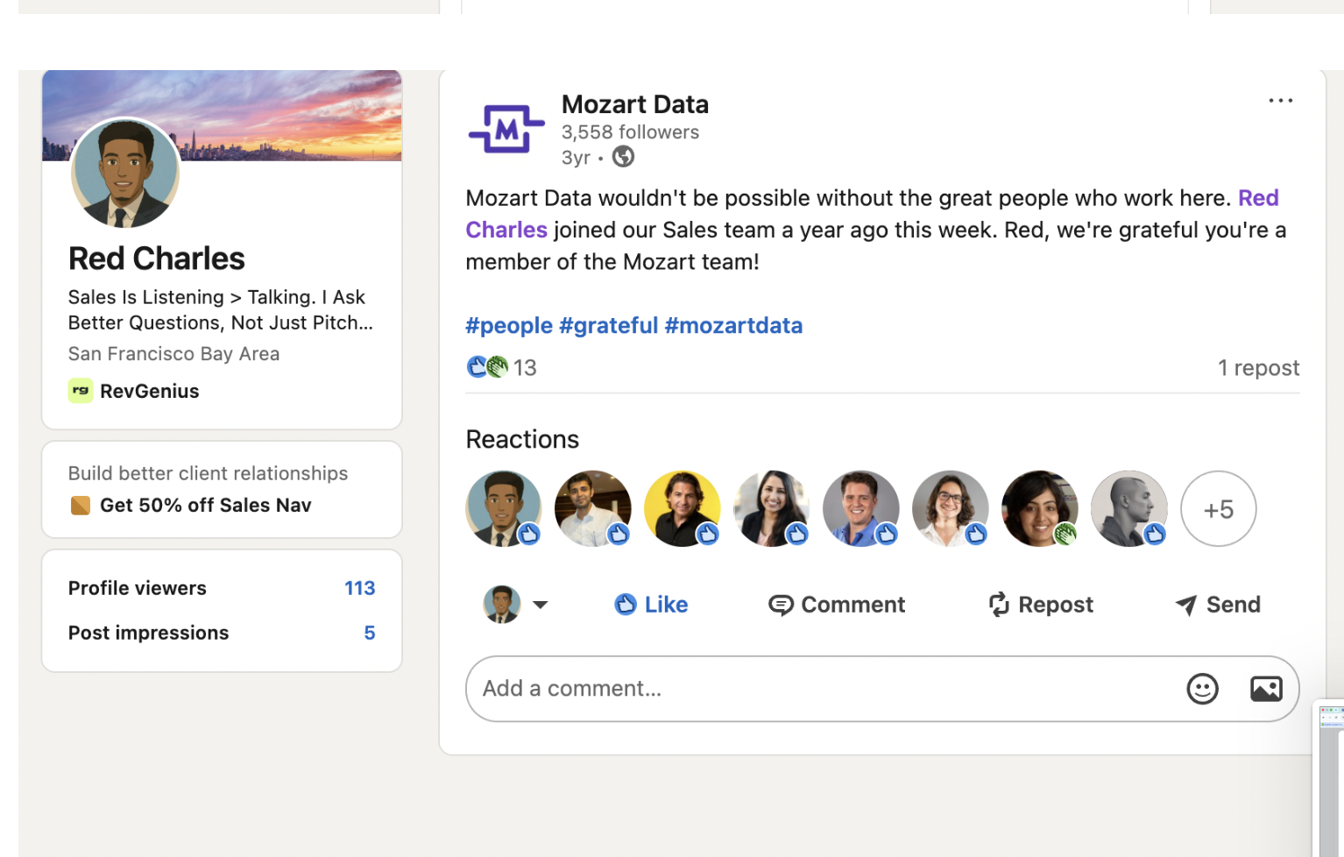Open the sixth reactor's avatar wearing glasses
1344x857 pixels.
click(x=951, y=509)
